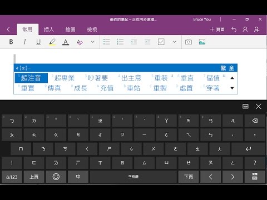Decrease the paragraph indent
The width and height of the screenshot is (267, 200).
(x=133, y=42)
